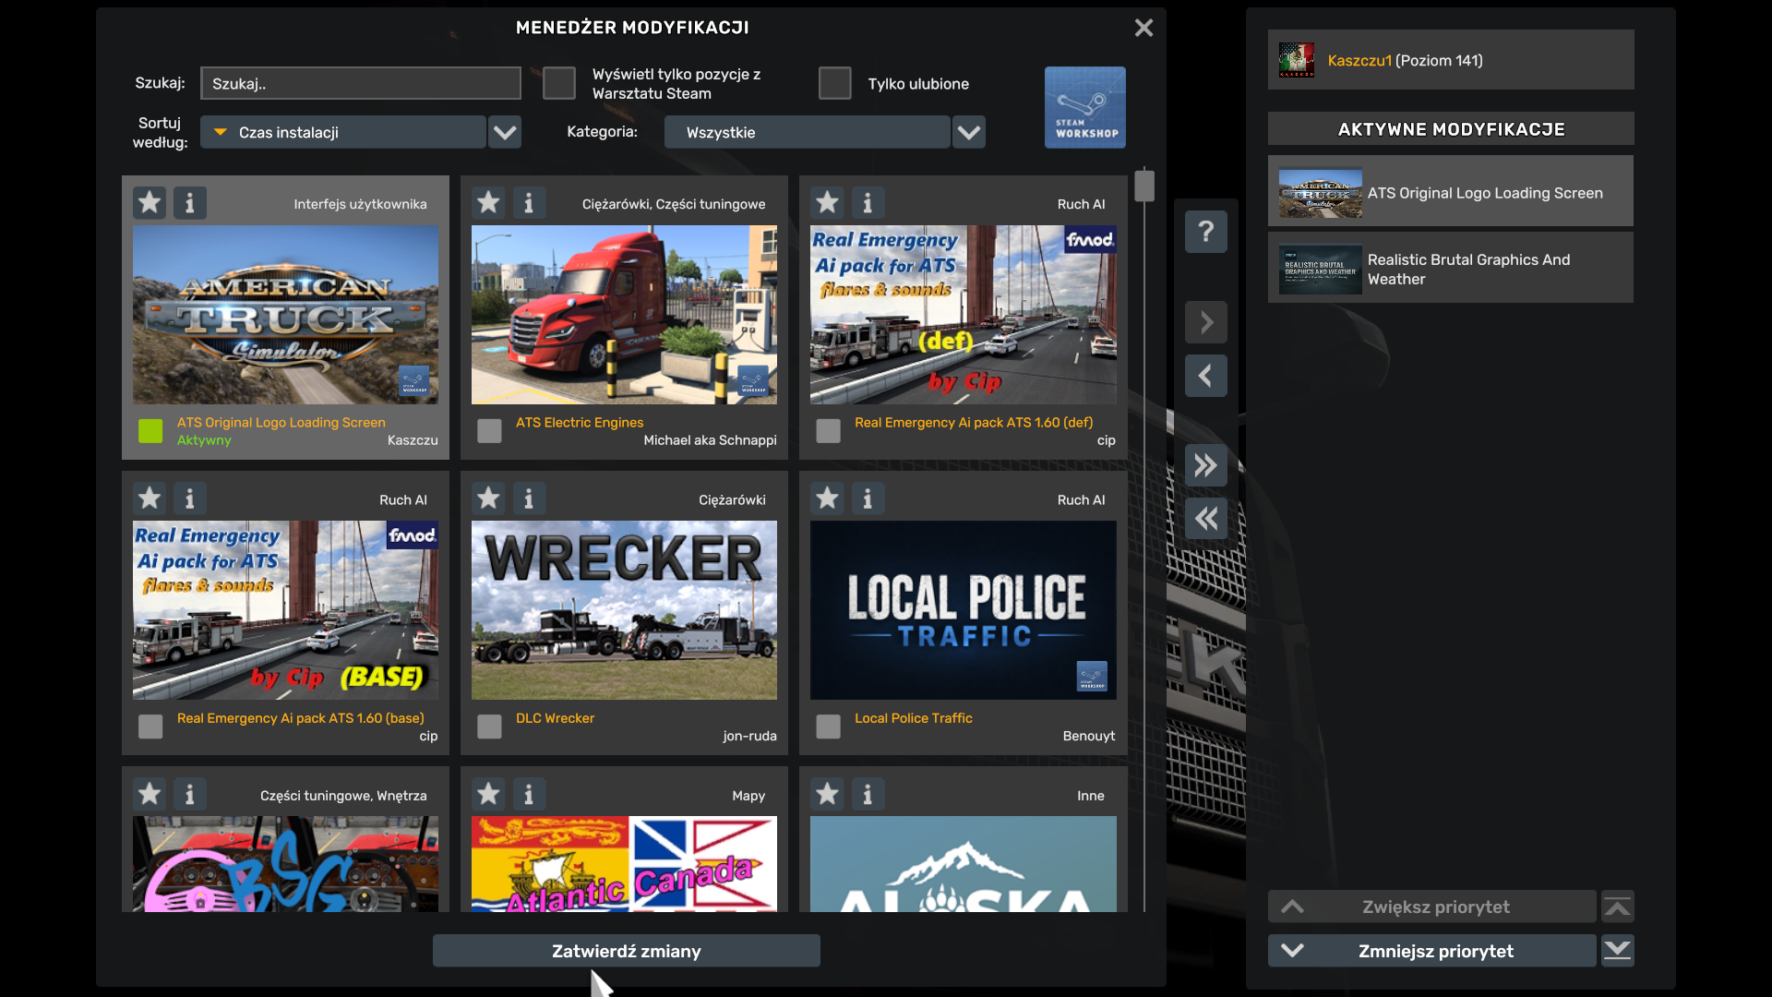The height and width of the screenshot is (997, 1772).
Task: Open the Wszystkie category dropdown
Action: coord(807,132)
